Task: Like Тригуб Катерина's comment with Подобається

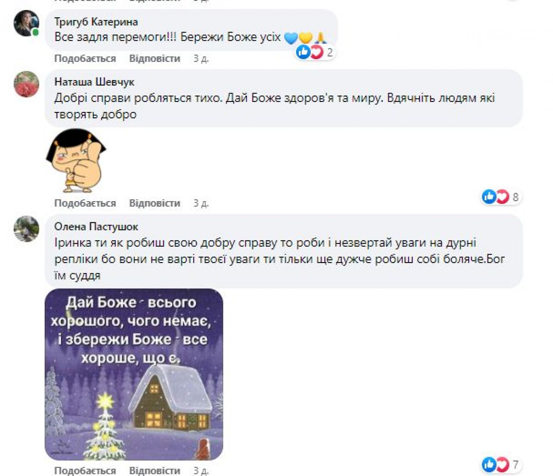Action: click(85, 58)
